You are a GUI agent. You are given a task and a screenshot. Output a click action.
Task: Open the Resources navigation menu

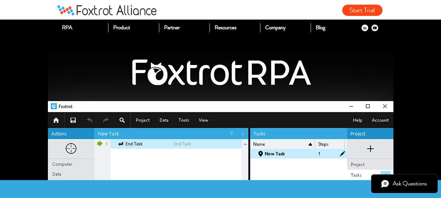(225, 28)
